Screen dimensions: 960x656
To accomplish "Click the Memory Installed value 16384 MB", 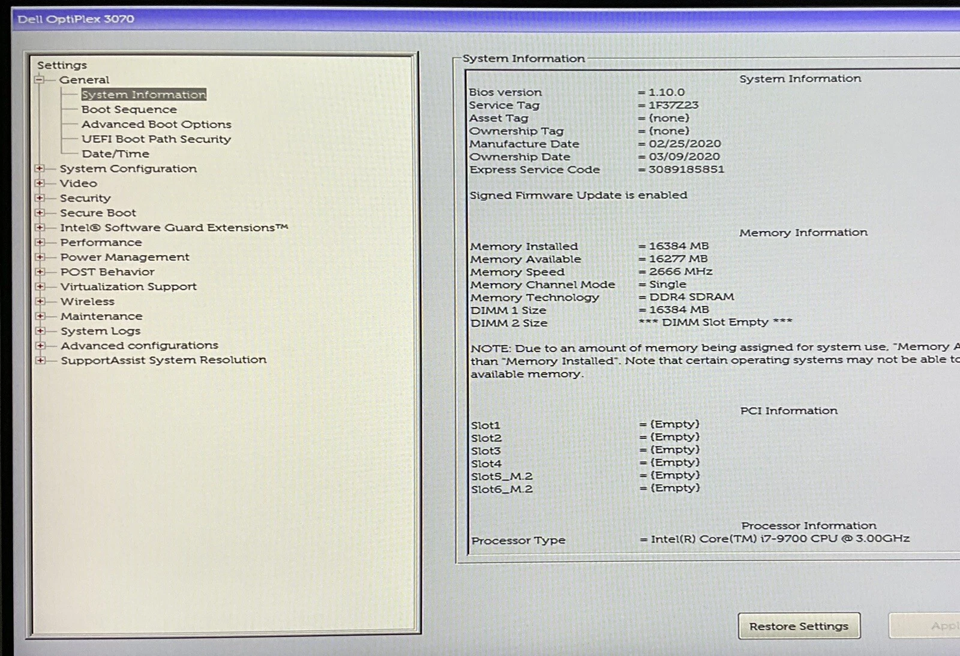I will 679,246.
